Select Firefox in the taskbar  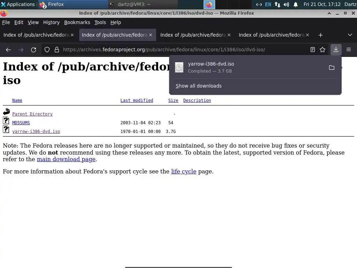(73, 4)
